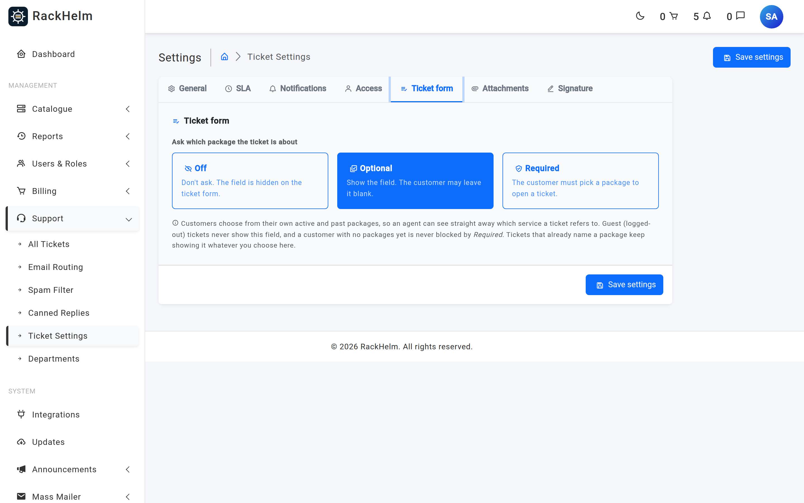Click the Reports history icon
This screenshot has height=503, width=804.
21,136
